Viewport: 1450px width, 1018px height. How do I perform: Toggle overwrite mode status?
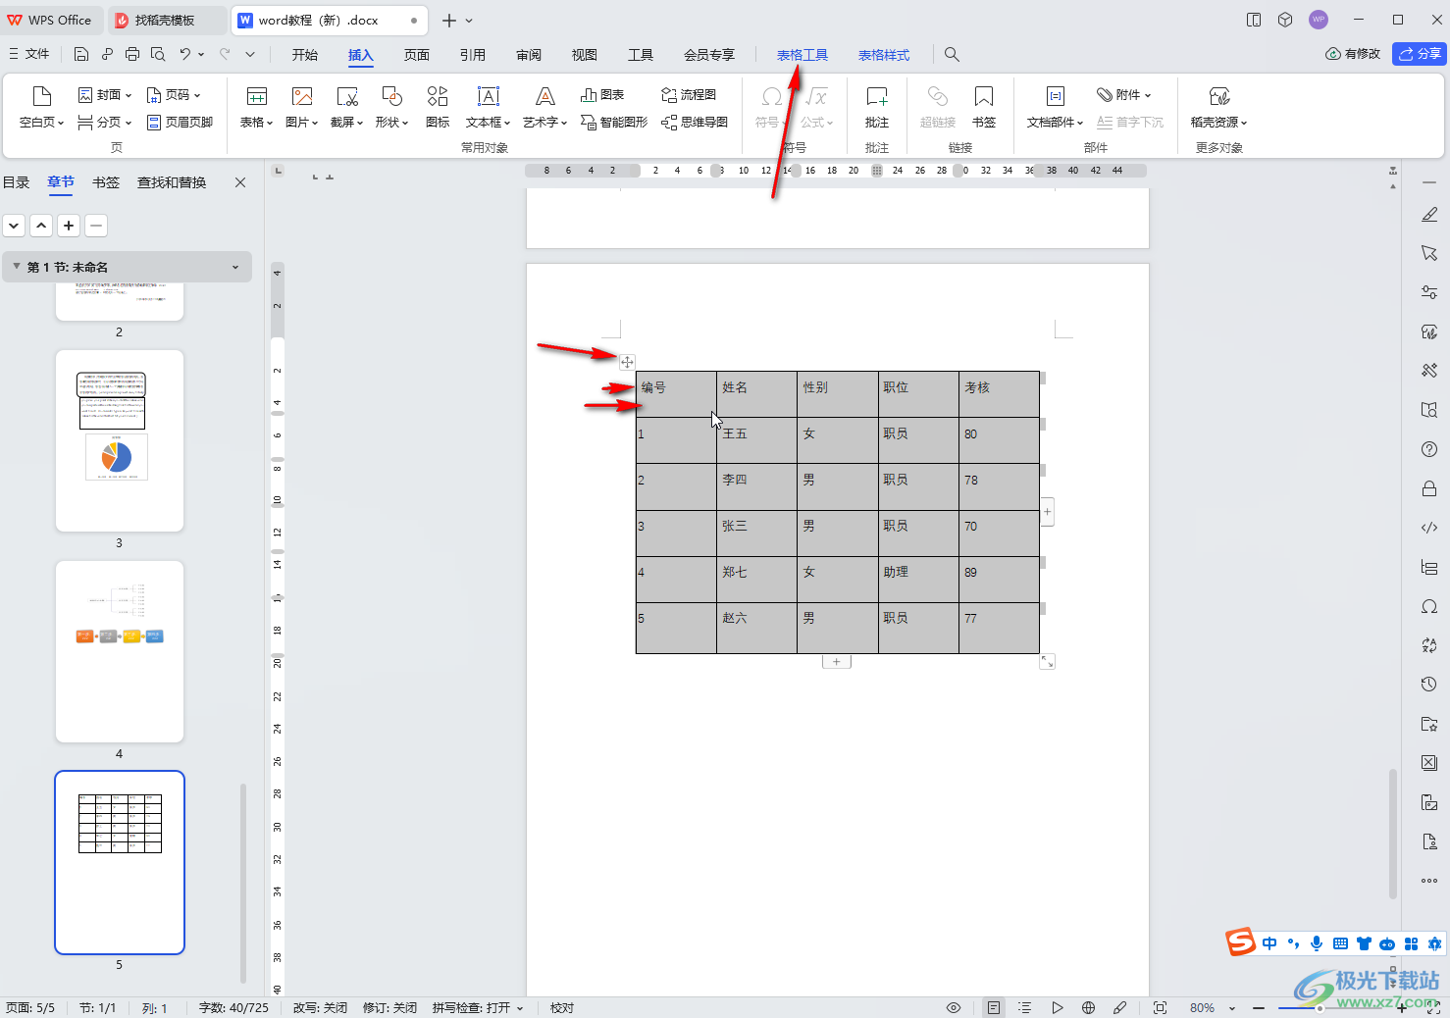tap(320, 1008)
